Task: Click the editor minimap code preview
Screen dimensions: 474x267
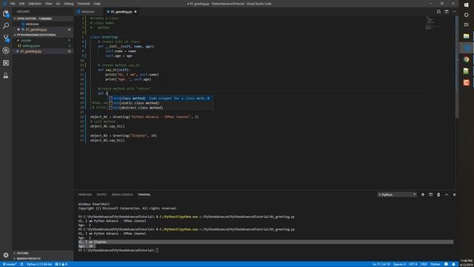Action: [x=432, y=23]
